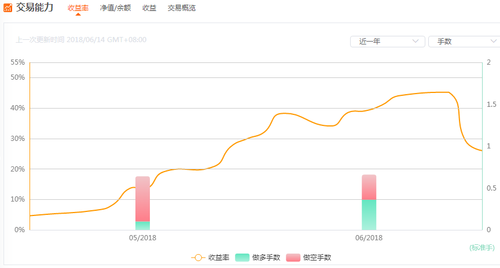
Task: Switch to the 收益率 tab
Action: pos(78,8)
